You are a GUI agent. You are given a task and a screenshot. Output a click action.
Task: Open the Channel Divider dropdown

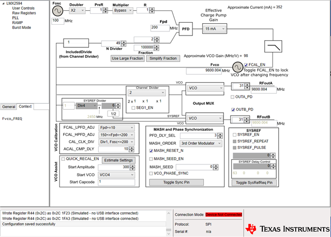point(147,93)
